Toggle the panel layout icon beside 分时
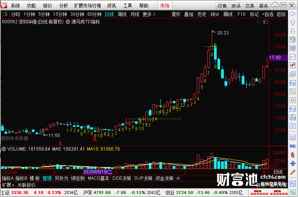This screenshot has height=197, width=298. (x=5, y=14)
